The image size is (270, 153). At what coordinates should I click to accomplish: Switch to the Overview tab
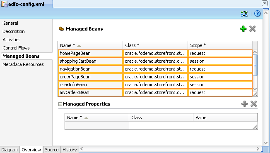point(31,150)
